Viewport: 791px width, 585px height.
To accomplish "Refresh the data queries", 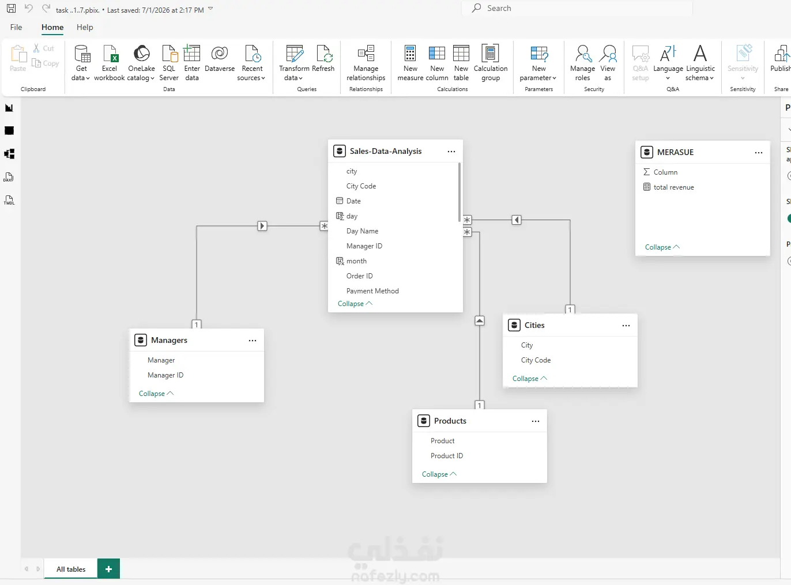I will point(323,59).
